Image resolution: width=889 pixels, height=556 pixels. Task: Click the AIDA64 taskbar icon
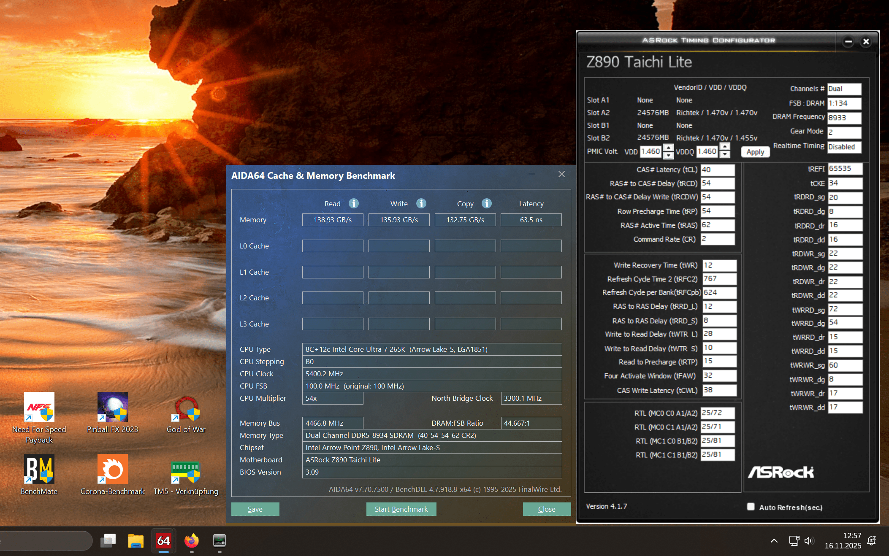(x=164, y=541)
